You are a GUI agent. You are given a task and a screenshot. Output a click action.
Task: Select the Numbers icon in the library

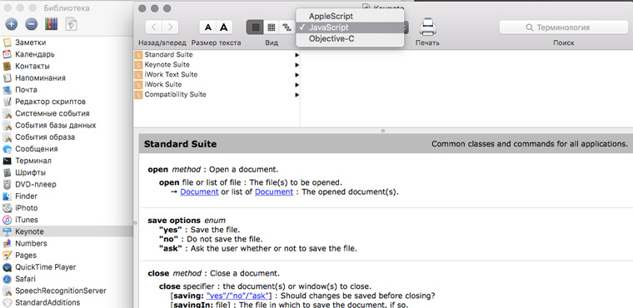pos(7,243)
